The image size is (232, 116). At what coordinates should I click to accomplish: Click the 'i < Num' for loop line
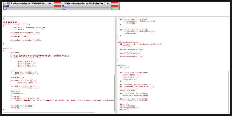pyautogui.click(x=134, y=72)
